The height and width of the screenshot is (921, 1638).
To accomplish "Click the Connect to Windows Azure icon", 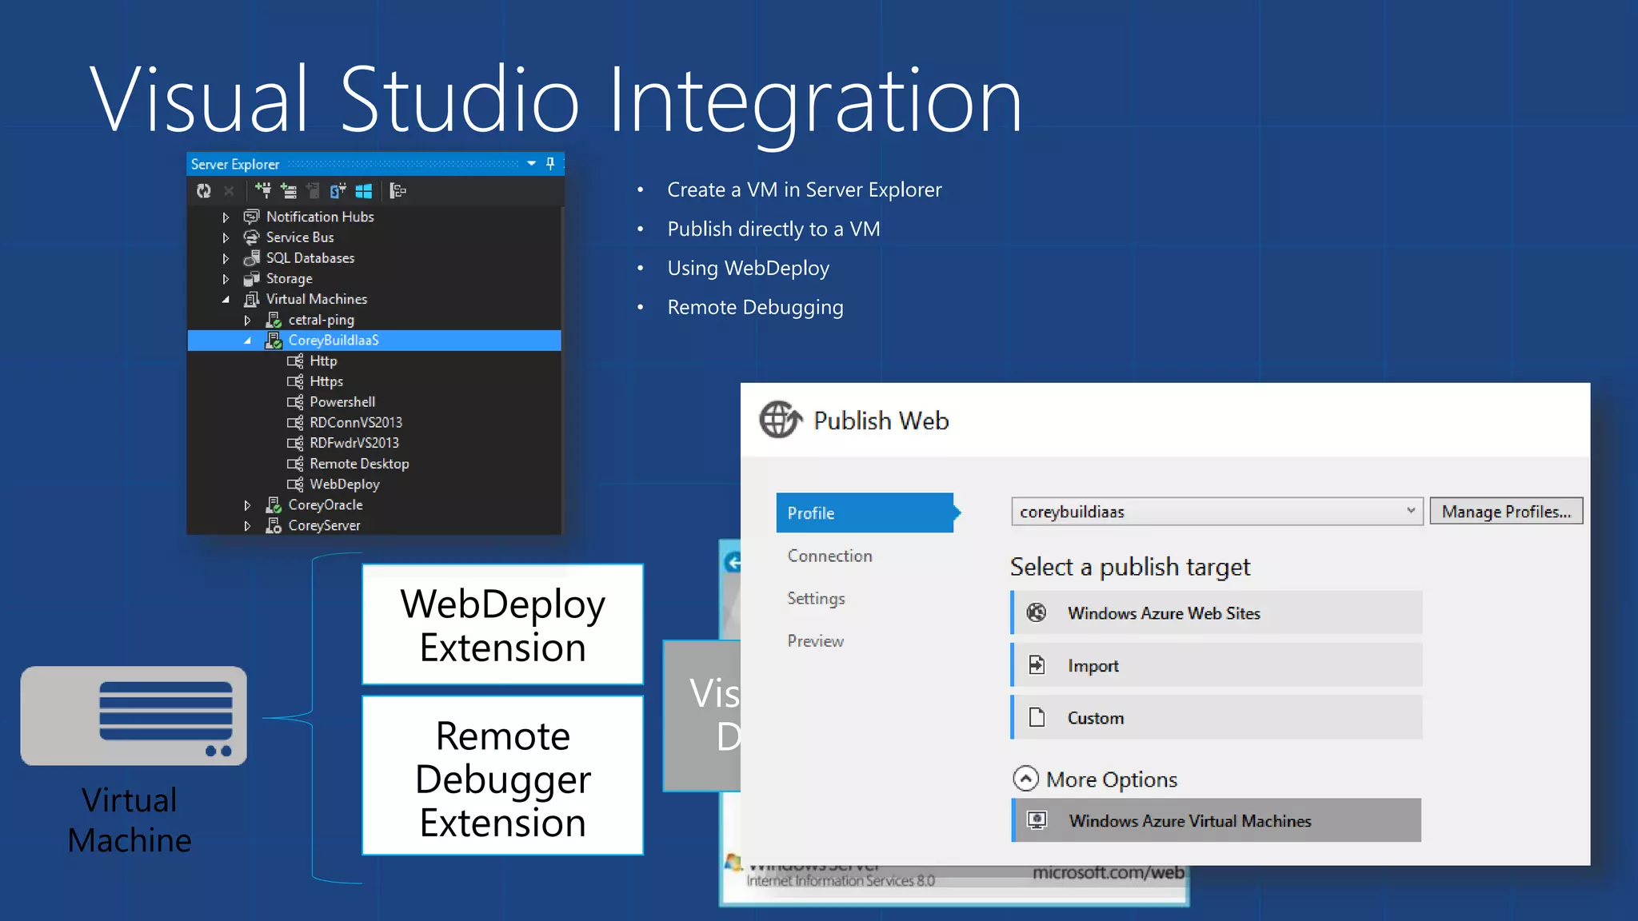I will [x=364, y=190].
